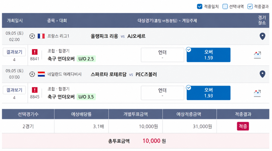Open venue map pin for Lyon match
Image resolution: width=272 pixels, height=151 pixels.
(x=262, y=36)
